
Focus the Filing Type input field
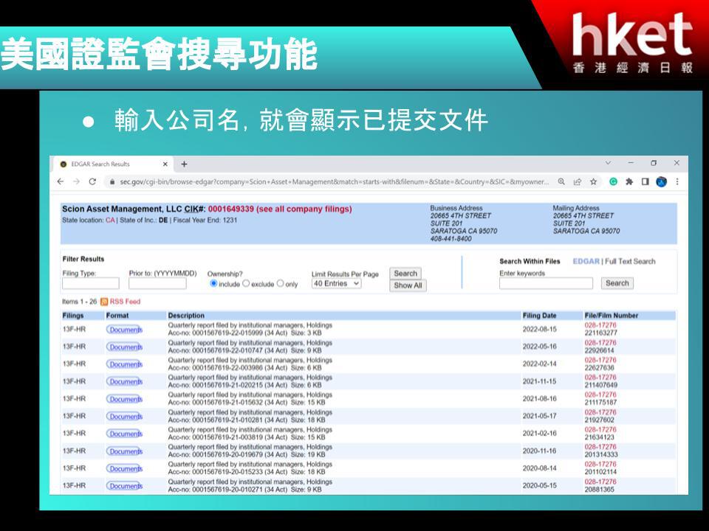[91, 283]
